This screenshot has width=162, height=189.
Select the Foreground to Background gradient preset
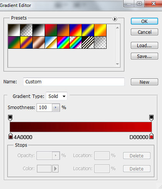[x=14, y=30]
